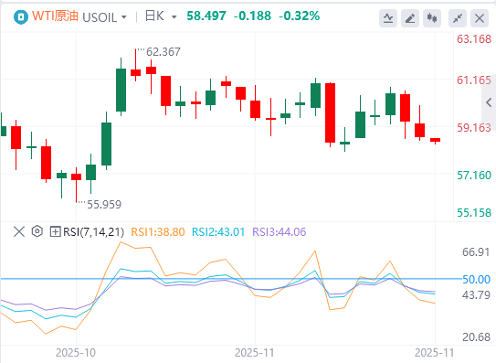Click the candlestick chart type icon
Screen dimensions: 496x363
(x=432, y=18)
